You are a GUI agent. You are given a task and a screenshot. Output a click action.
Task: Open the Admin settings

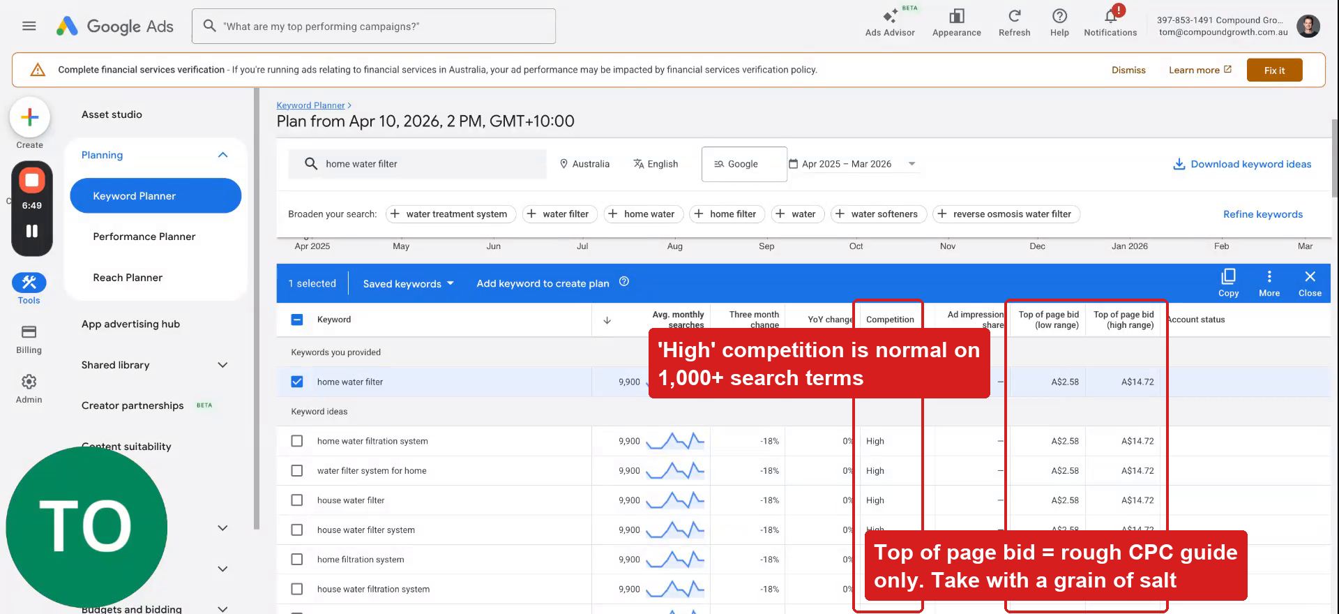point(29,389)
